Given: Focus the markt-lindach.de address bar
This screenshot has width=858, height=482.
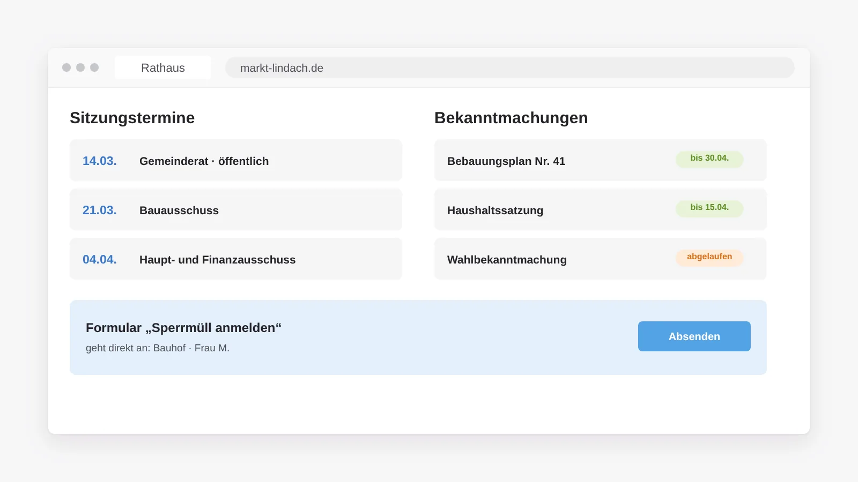Looking at the screenshot, I should point(509,68).
